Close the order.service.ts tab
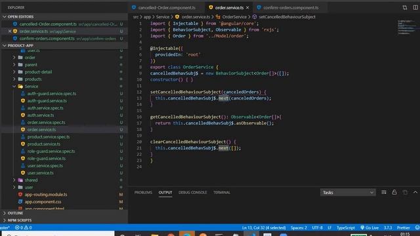Image resolution: width=420 pixels, height=236 pixels. click(247, 7)
